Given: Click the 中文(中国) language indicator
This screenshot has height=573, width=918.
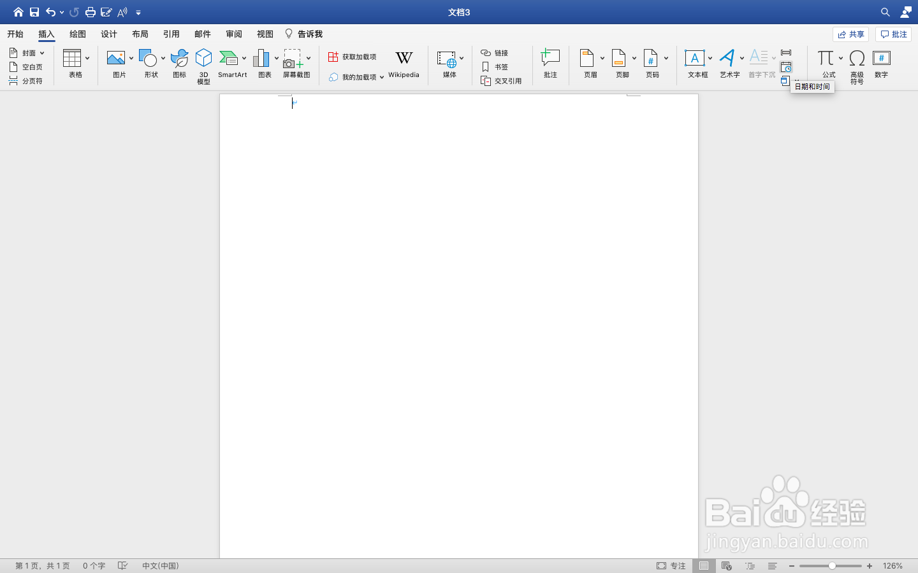Looking at the screenshot, I should point(160,565).
